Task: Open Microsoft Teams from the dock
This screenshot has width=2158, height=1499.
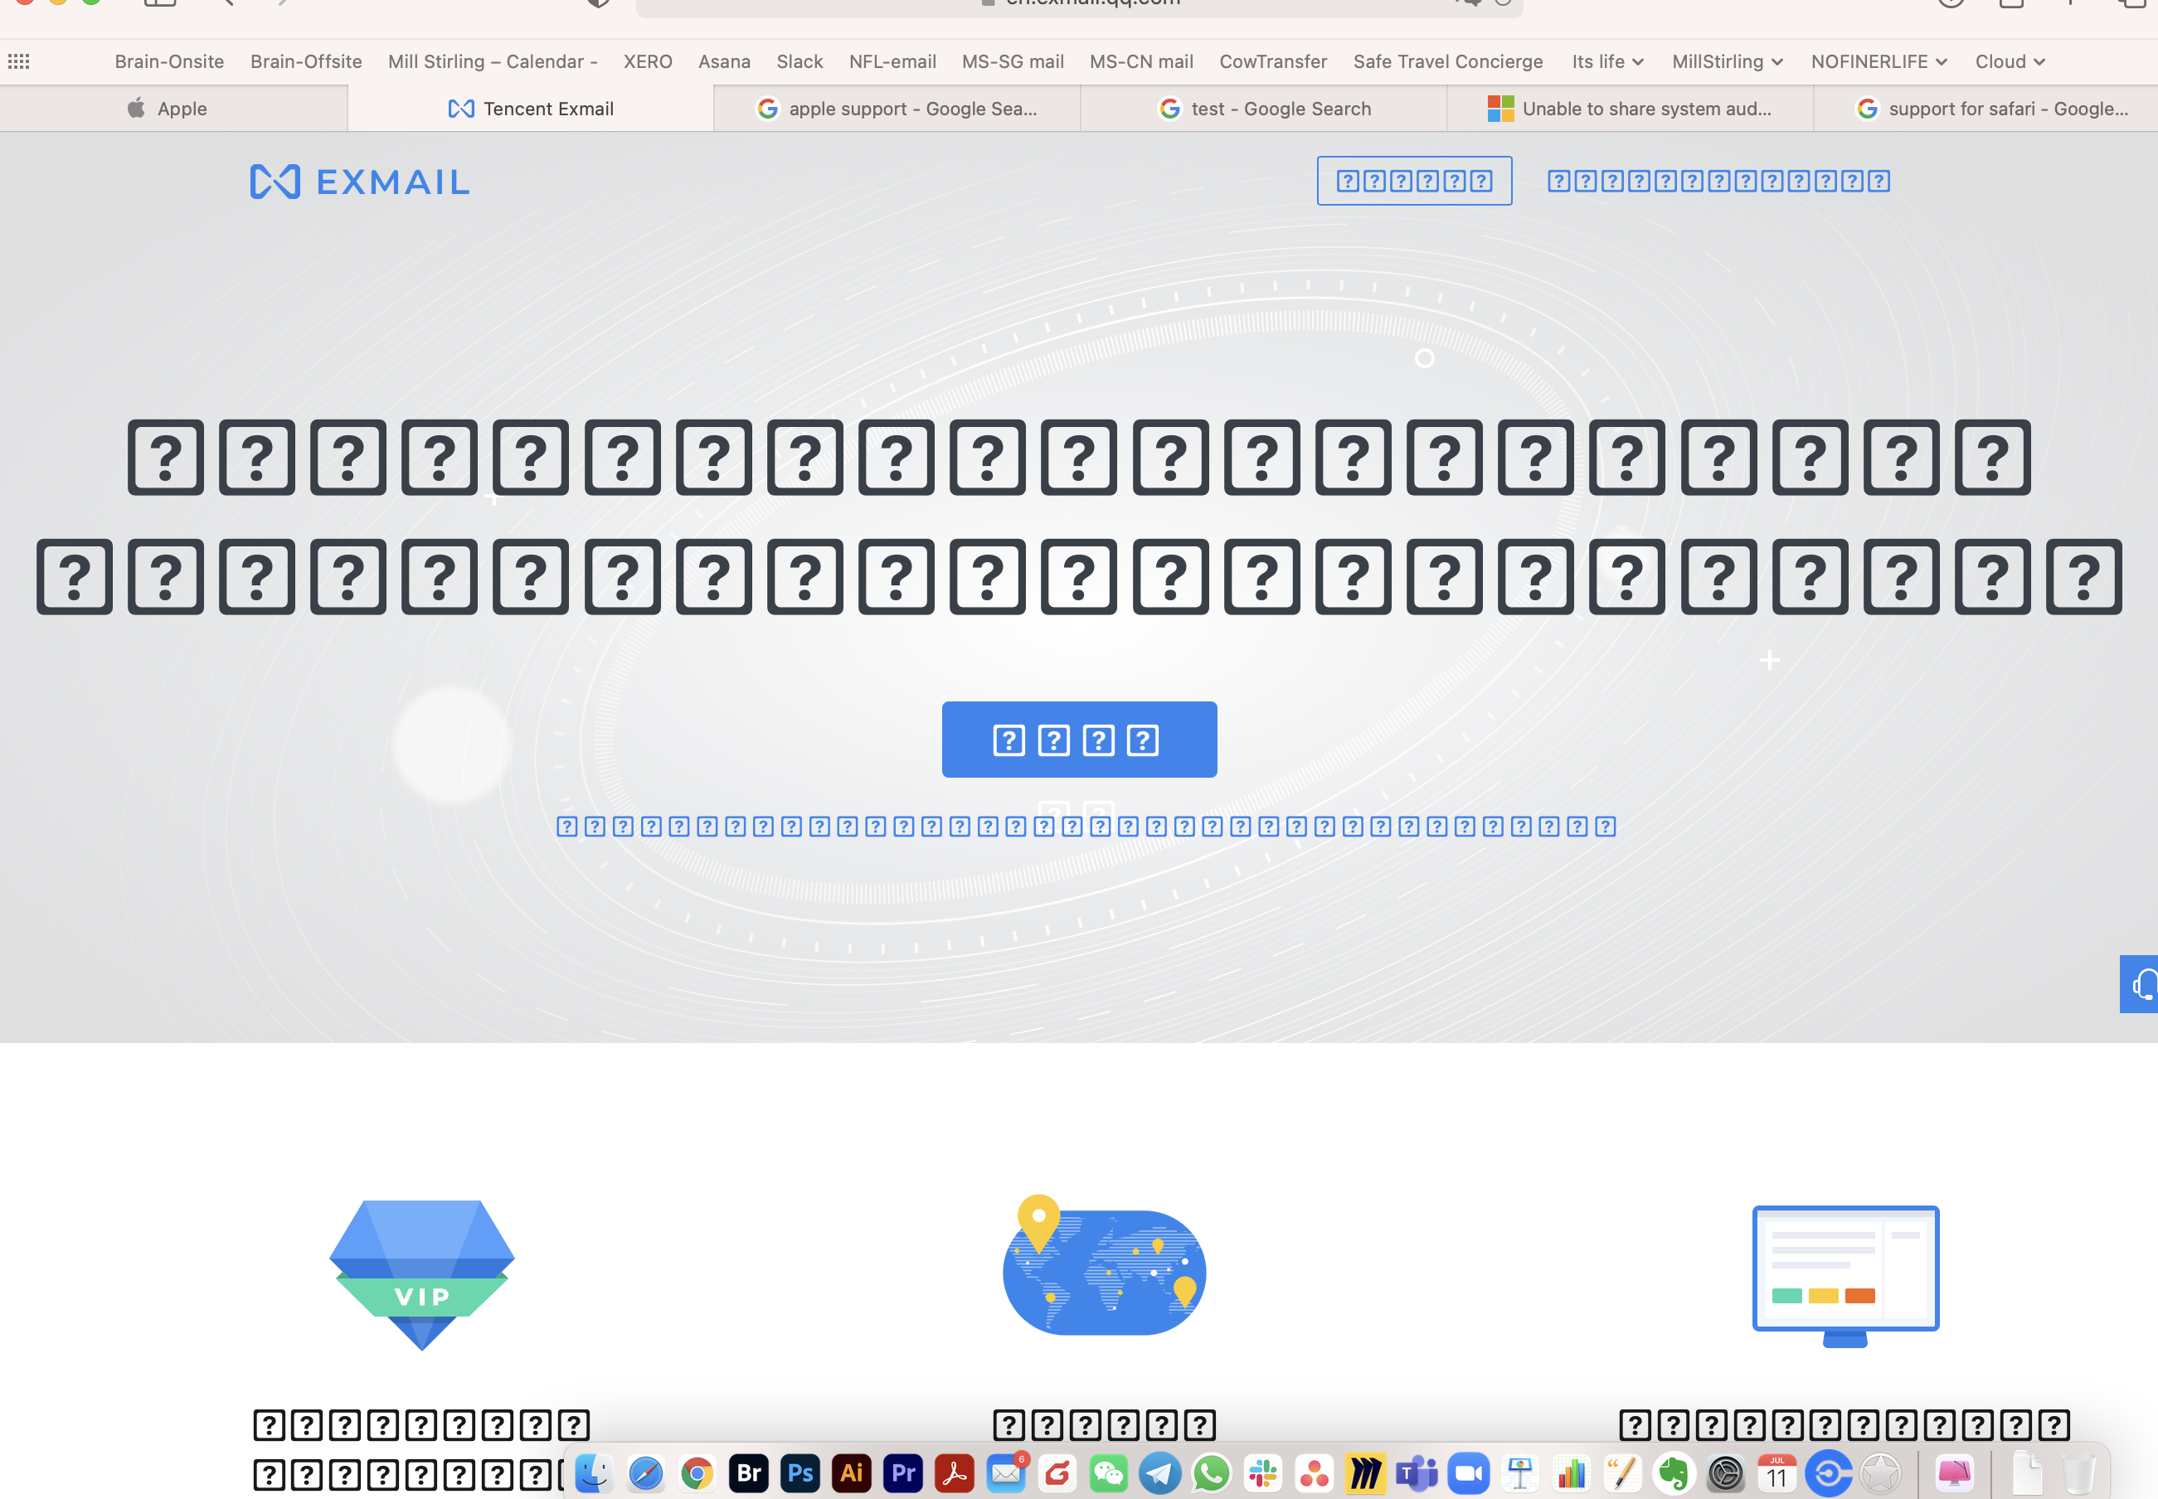Action: 1417,1472
